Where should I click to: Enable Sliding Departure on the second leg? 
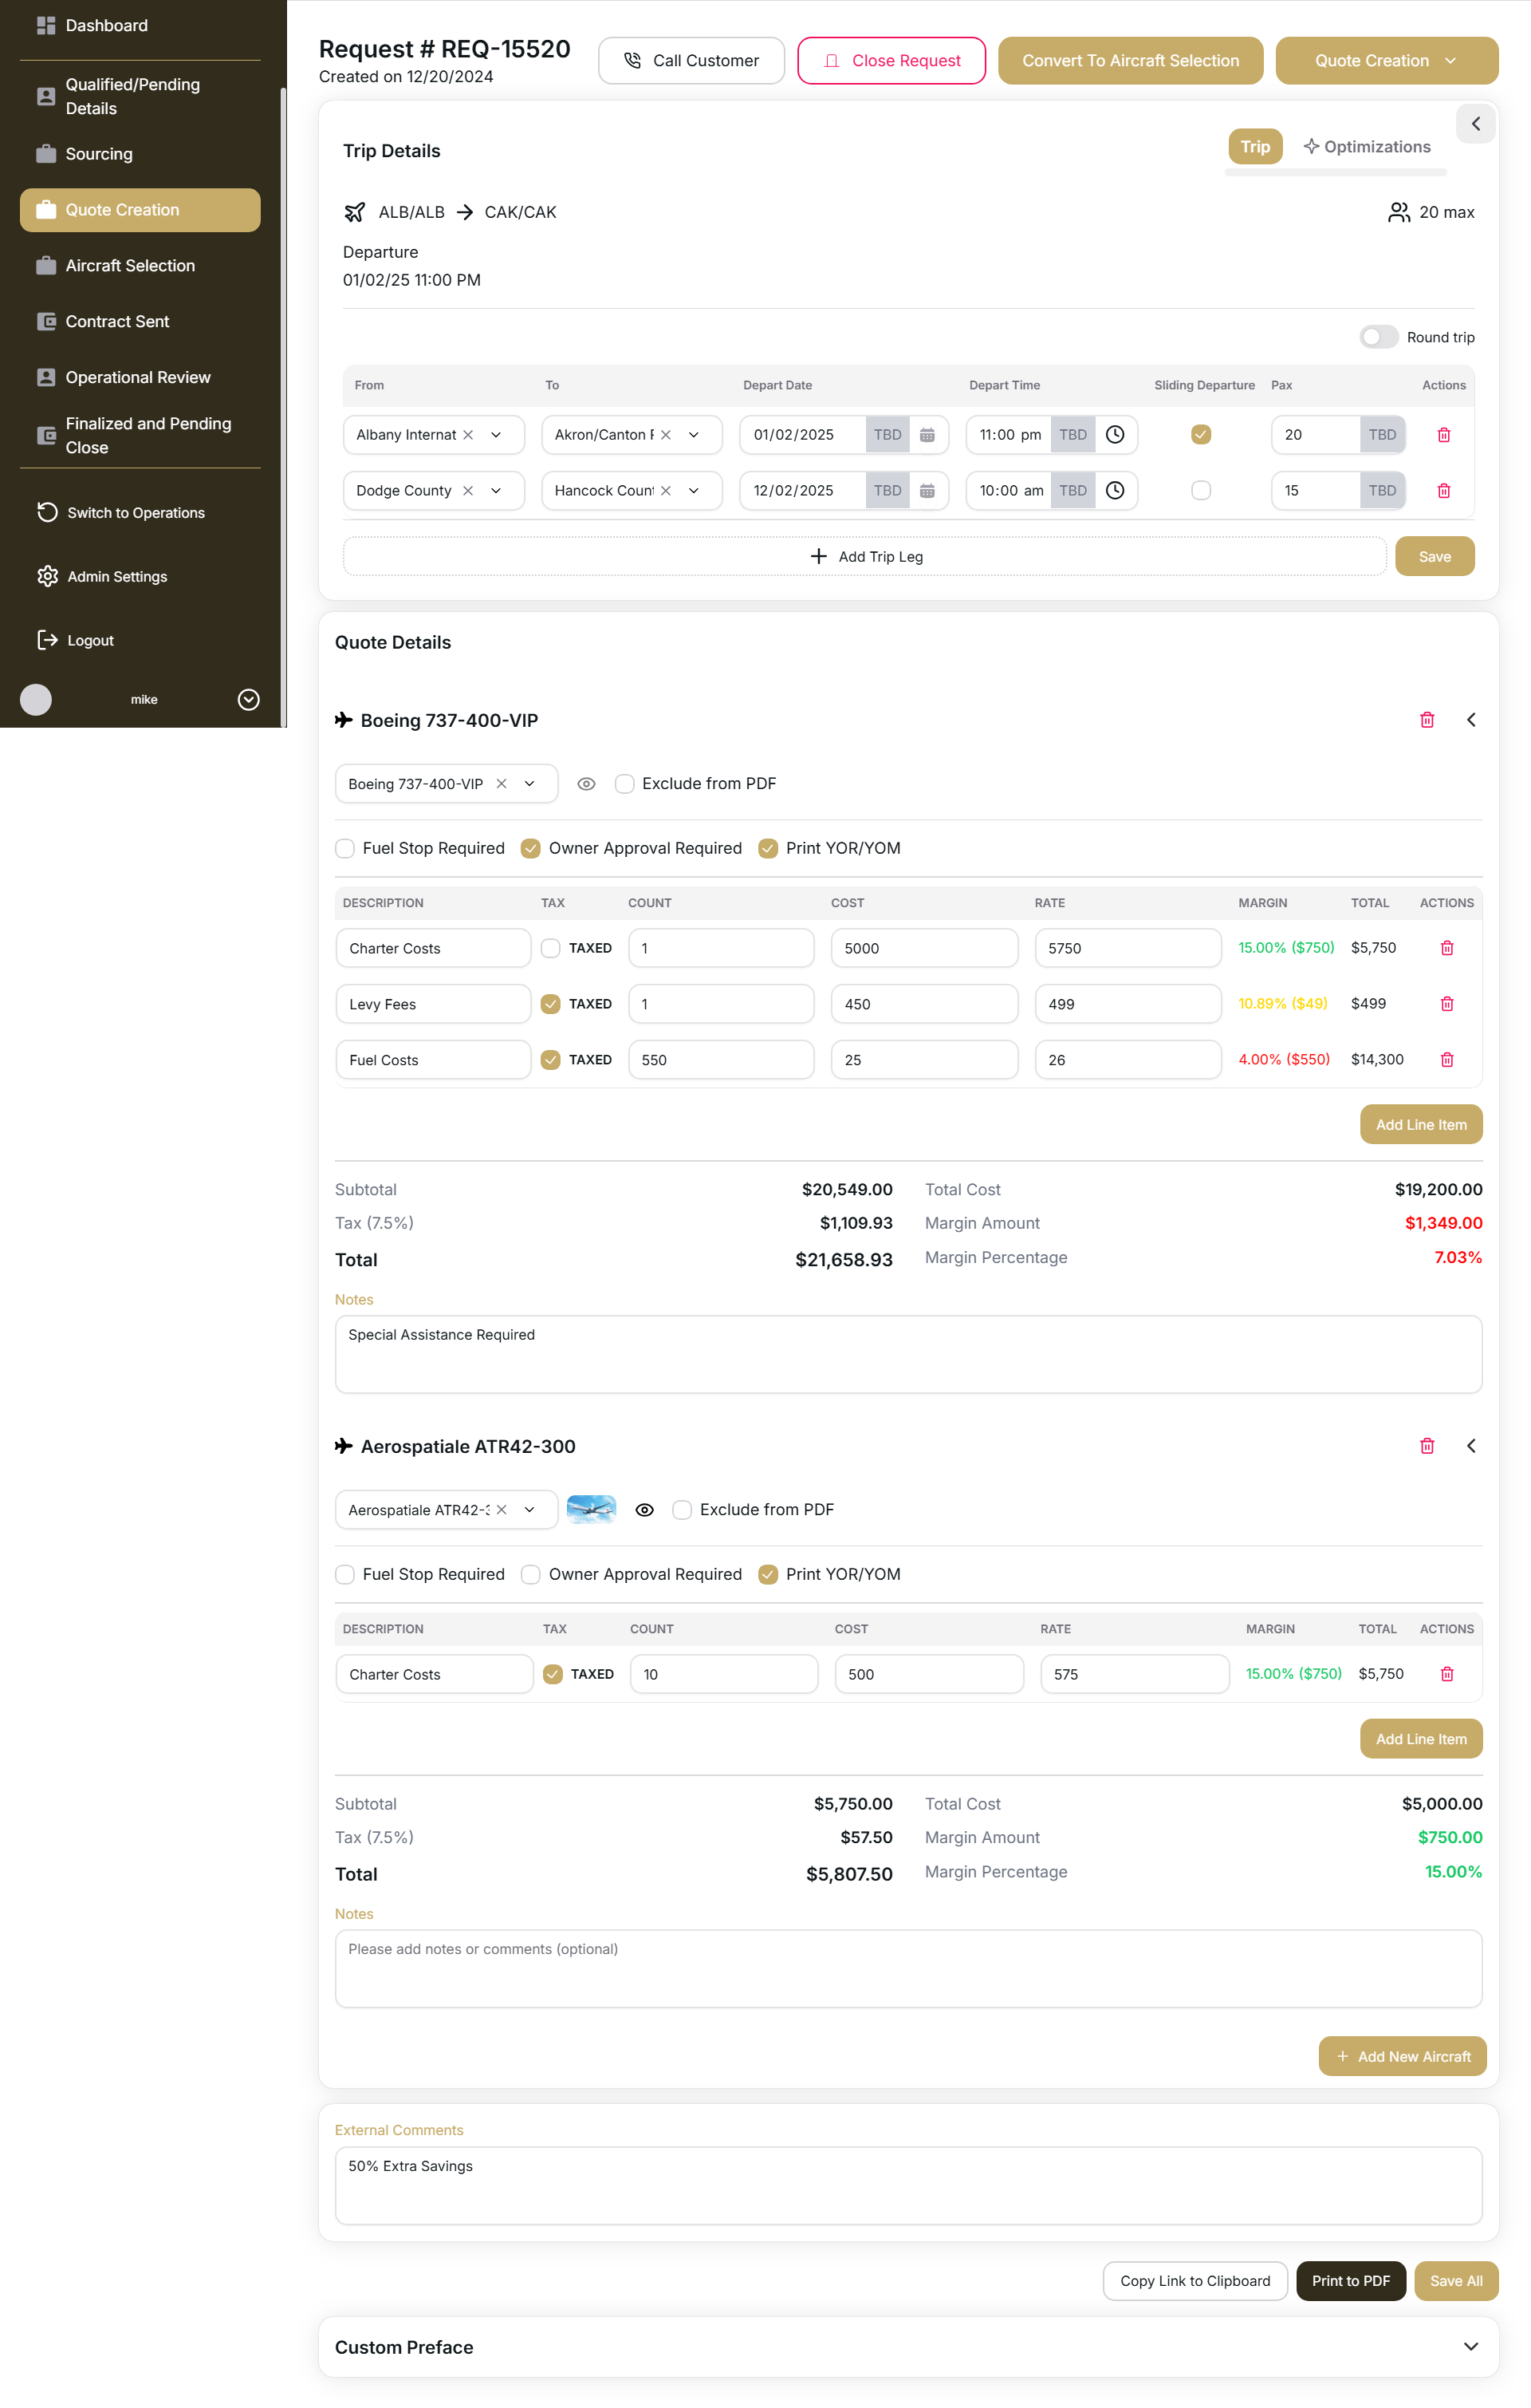[x=1201, y=490]
